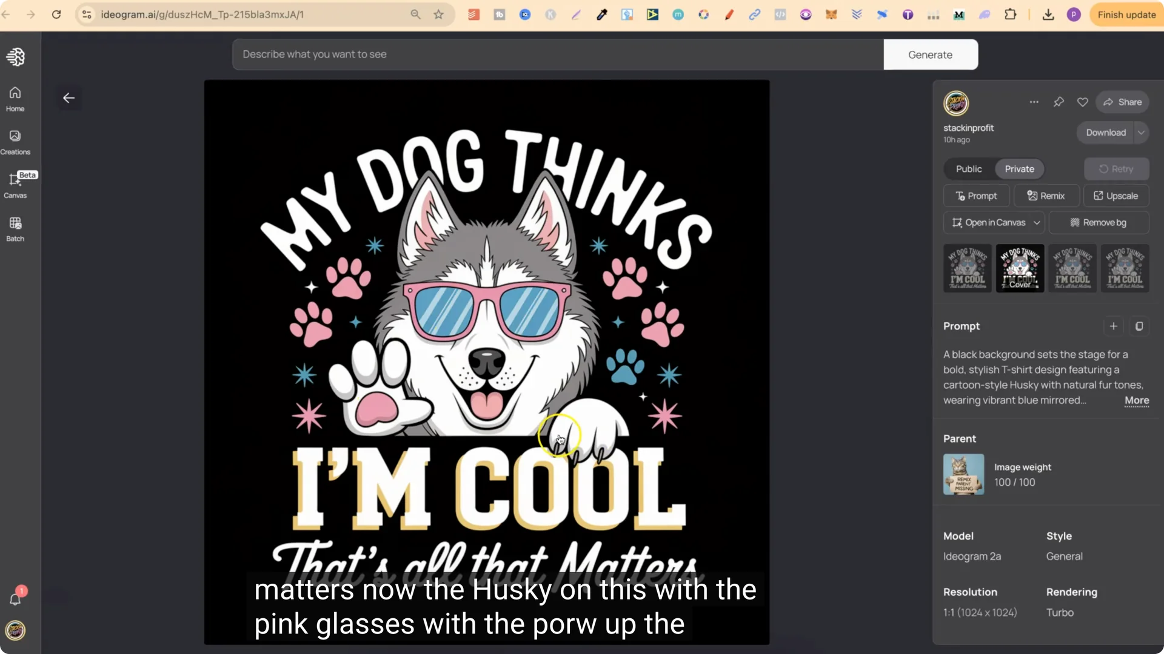Expand prompt with the More link

pyautogui.click(x=1136, y=400)
